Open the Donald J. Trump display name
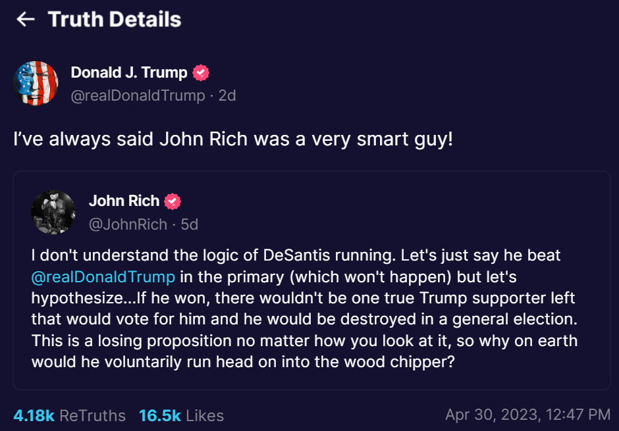 (129, 73)
